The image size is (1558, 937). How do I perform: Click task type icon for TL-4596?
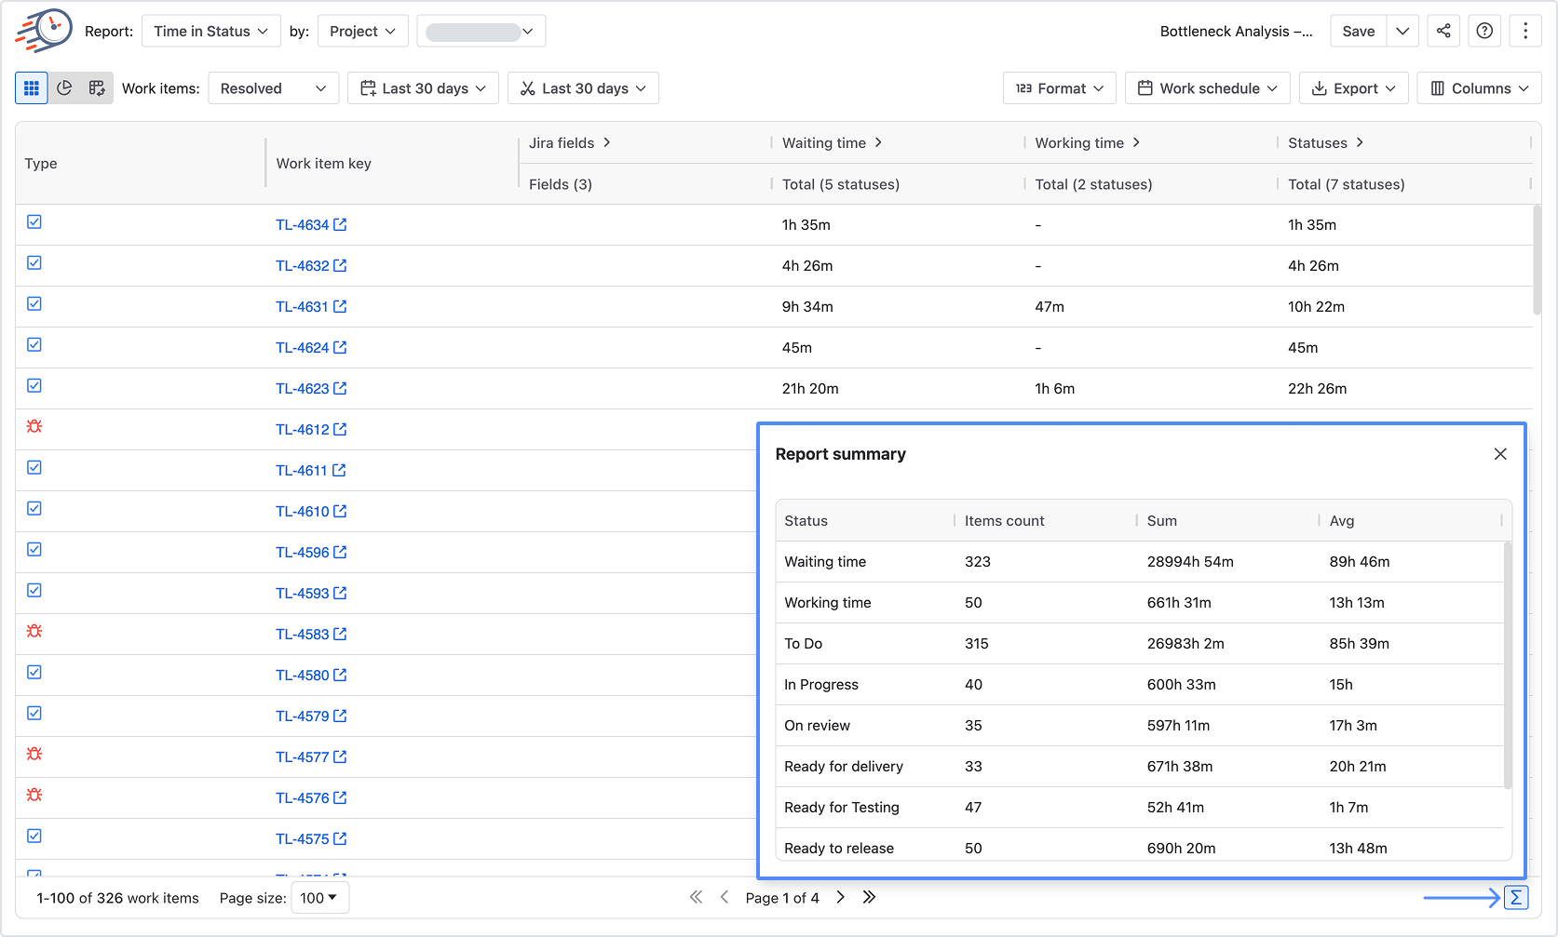pos(34,550)
